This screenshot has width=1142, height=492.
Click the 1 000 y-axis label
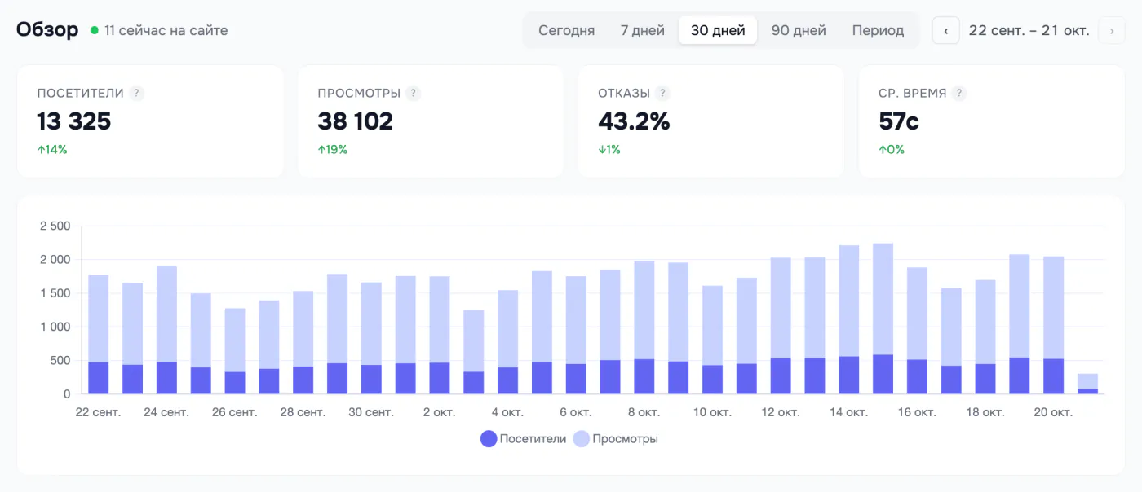[55, 327]
